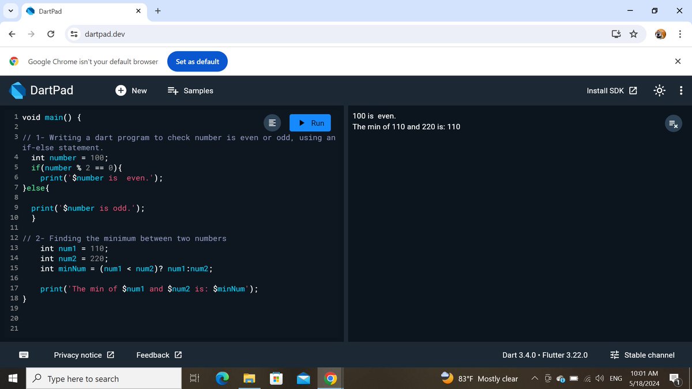The height and width of the screenshot is (389, 692).
Task: Click the 'void main()' line
Action: point(51,118)
